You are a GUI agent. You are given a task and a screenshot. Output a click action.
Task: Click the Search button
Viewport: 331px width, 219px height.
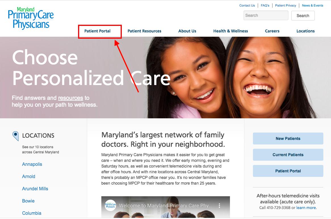click(303, 16)
